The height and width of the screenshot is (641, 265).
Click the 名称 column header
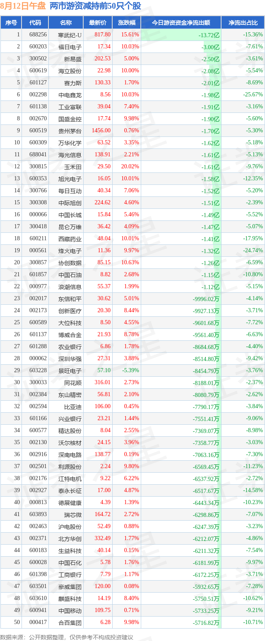pos(66,23)
